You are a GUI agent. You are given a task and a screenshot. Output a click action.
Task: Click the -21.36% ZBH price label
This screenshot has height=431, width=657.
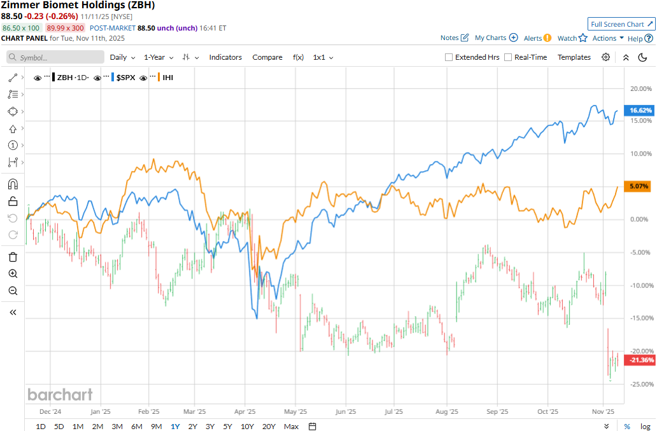pos(640,360)
